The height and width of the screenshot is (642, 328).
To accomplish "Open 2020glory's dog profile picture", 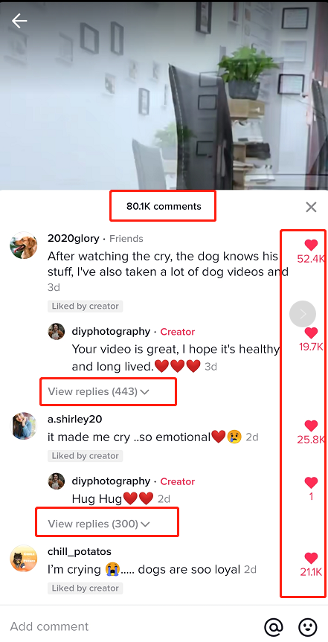I will (23, 245).
